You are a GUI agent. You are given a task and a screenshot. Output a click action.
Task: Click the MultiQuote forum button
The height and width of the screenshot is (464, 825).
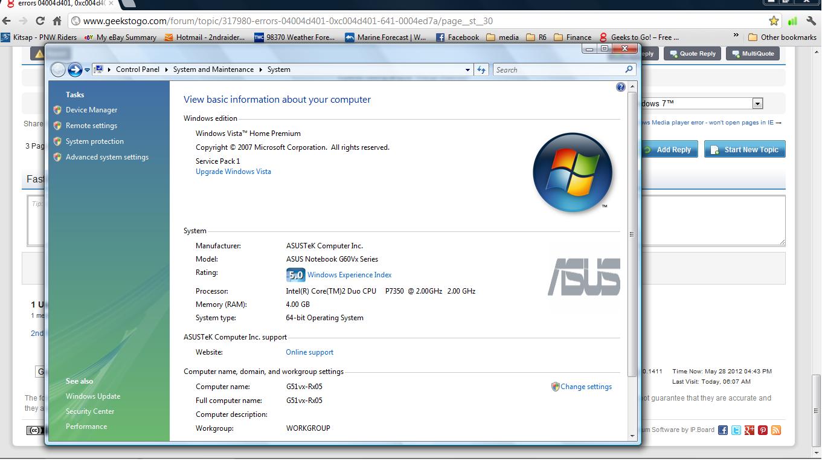(x=753, y=54)
